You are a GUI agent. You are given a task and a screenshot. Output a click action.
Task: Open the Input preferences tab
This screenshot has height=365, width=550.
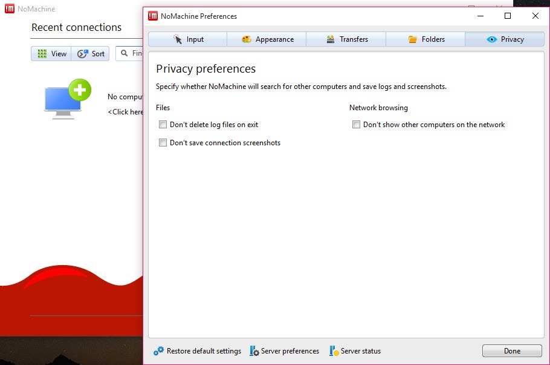click(187, 39)
